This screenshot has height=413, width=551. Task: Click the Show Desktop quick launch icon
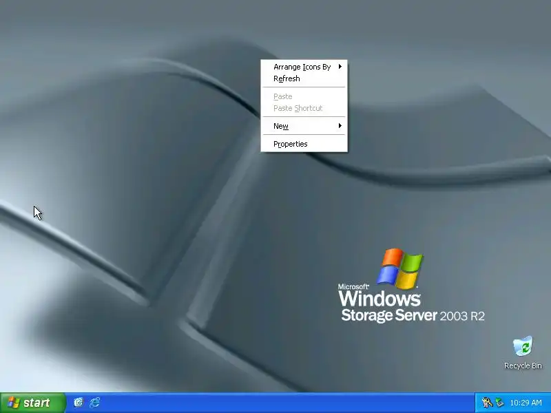click(x=79, y=402)
